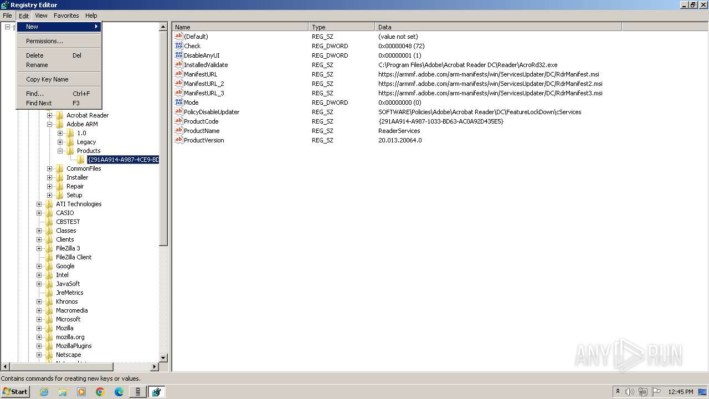Select the Classes key
The image size is (709, 399).
pyautogui.click(x=66, y=231)
